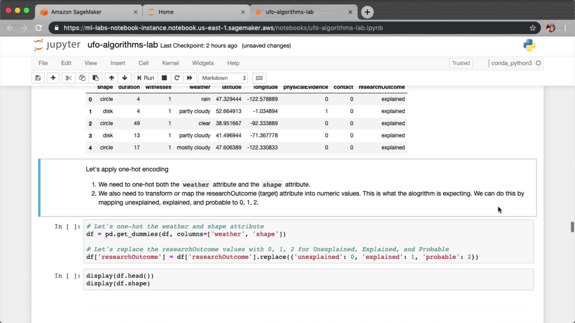Image resolution: width=575 pixels, height=323 pixels.
Task: Copy selected cells icon
Action: (x=82, y=78)
